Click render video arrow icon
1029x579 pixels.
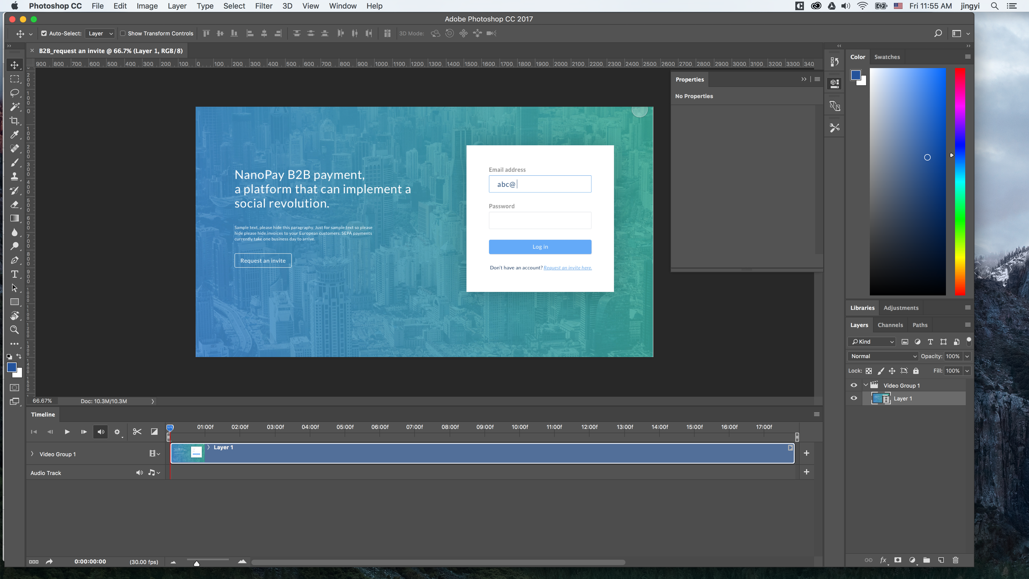click(49, 561)
